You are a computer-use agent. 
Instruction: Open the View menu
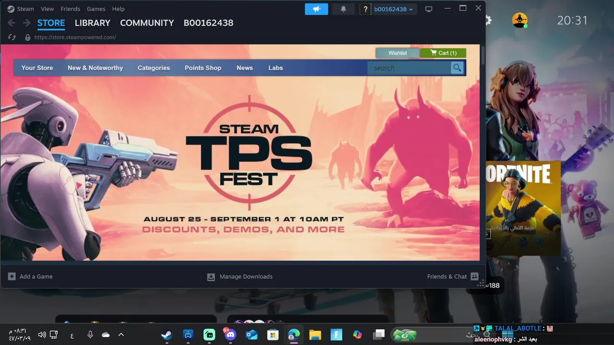tap(47, 9)
